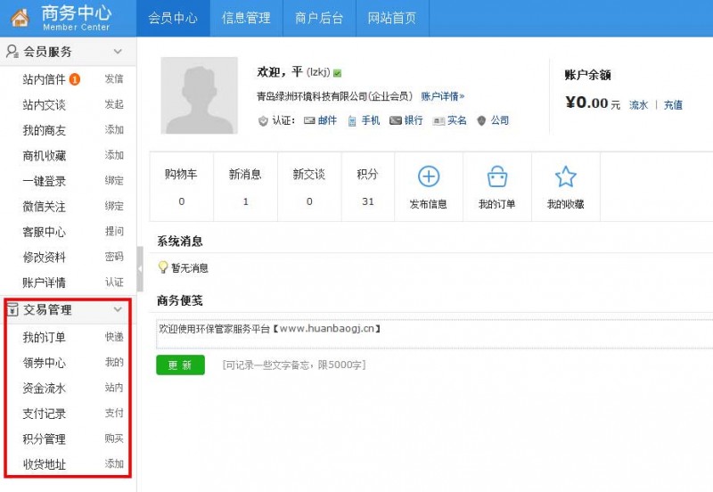
Task: Click the 交易管理 section icon
Action: pos(12,309)
